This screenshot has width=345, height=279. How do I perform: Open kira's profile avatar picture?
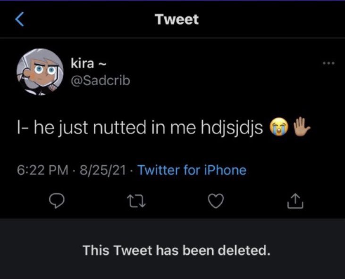[40, 72]
